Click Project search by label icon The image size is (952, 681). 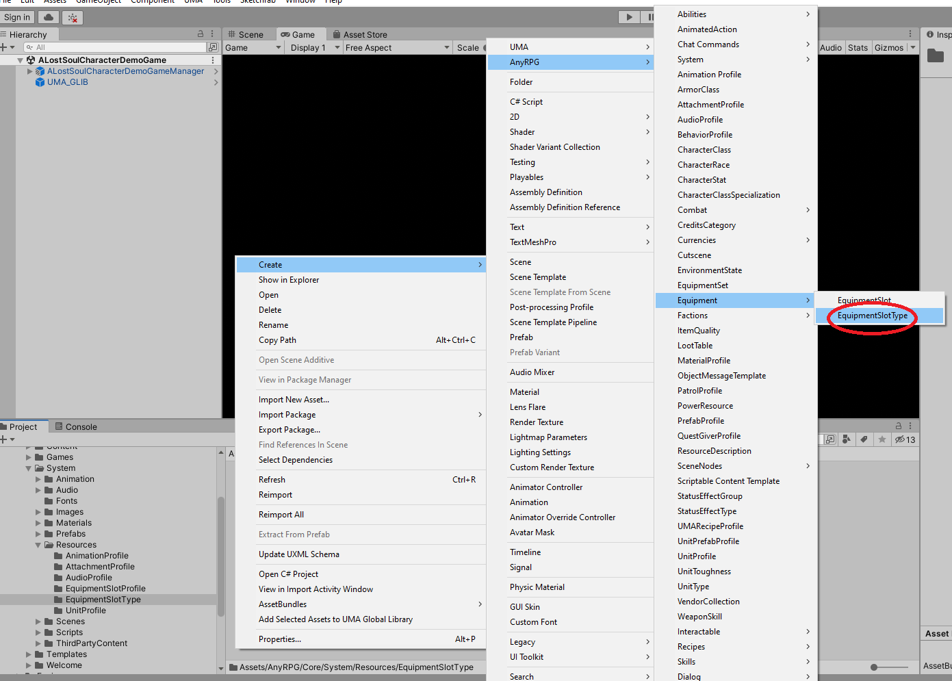click(x=864, y=439)
